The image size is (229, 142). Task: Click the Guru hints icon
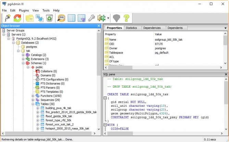(116, 18)
